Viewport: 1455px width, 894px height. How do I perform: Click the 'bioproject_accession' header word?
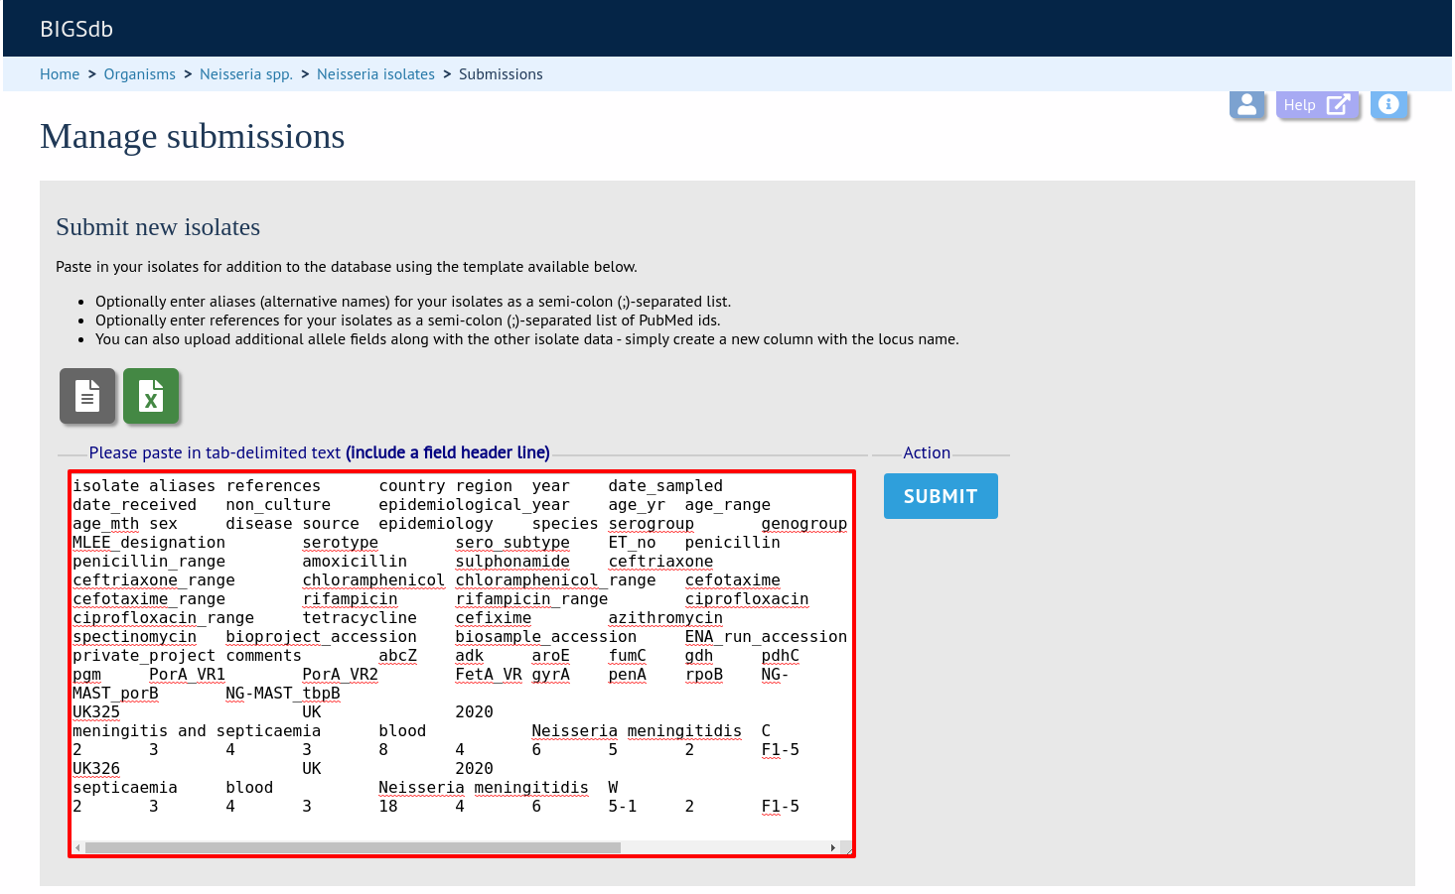click(x=321, y=637)
